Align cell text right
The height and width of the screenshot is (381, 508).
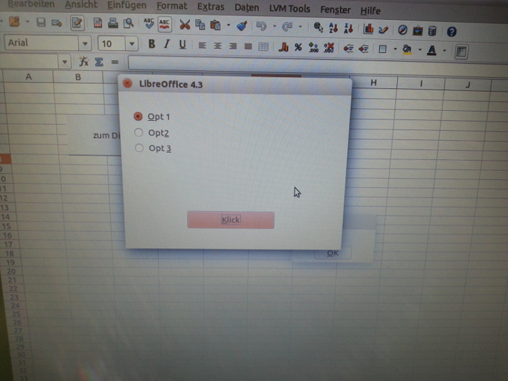(233, 46)
